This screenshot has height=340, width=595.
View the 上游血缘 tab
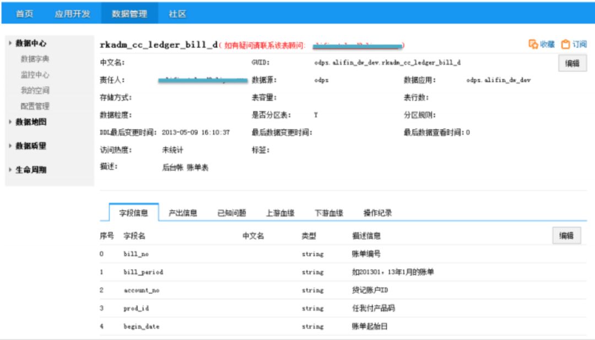(280, 213)
